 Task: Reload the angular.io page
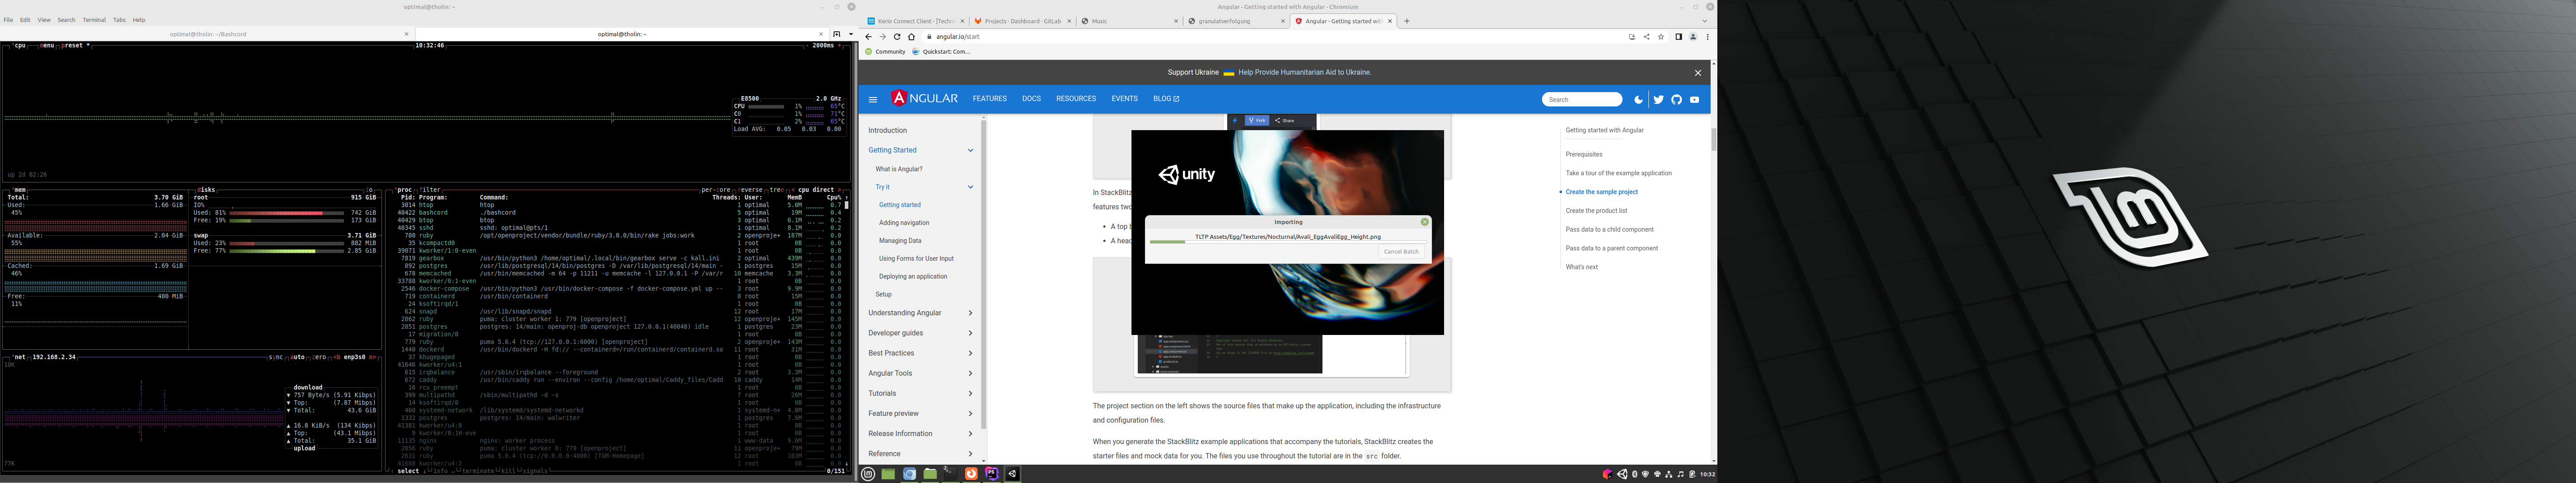coord(897,37)
